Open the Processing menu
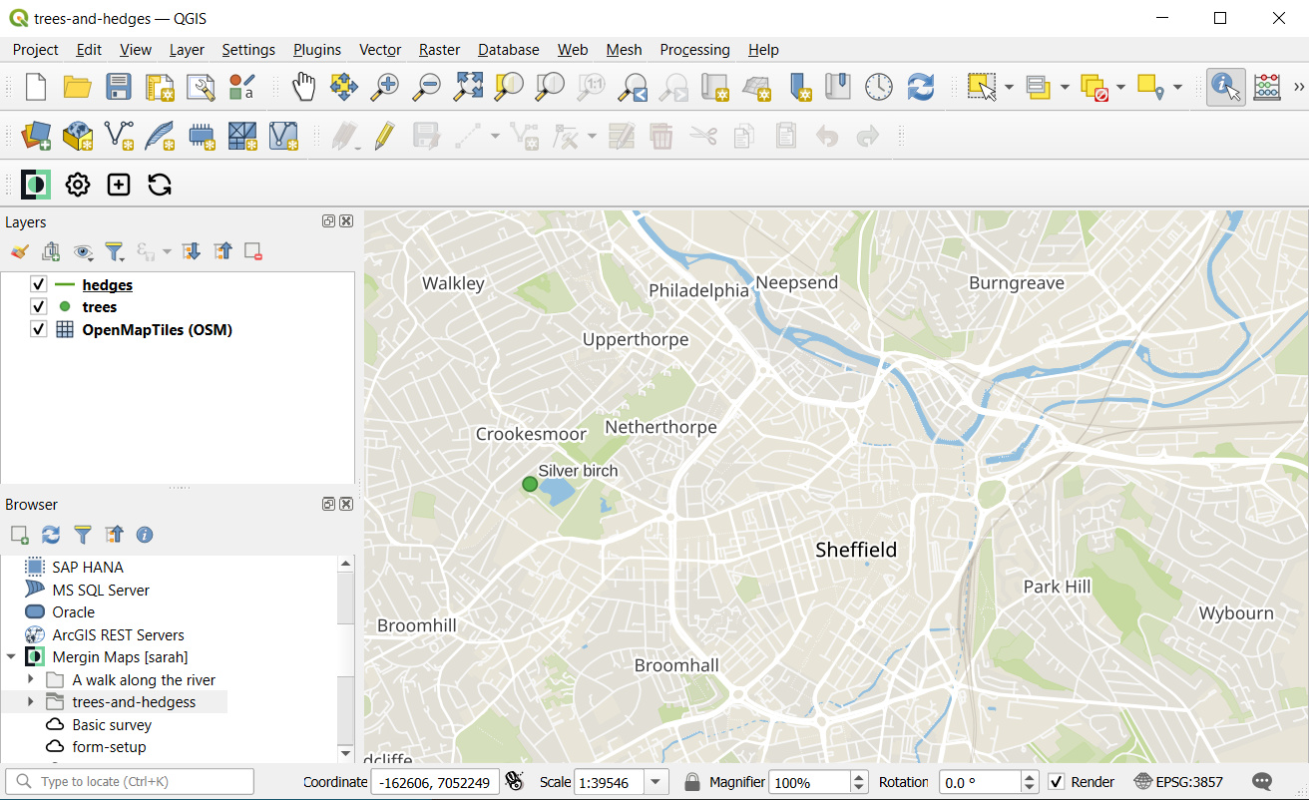1309x800 pixels. click(x=694, y=50)
